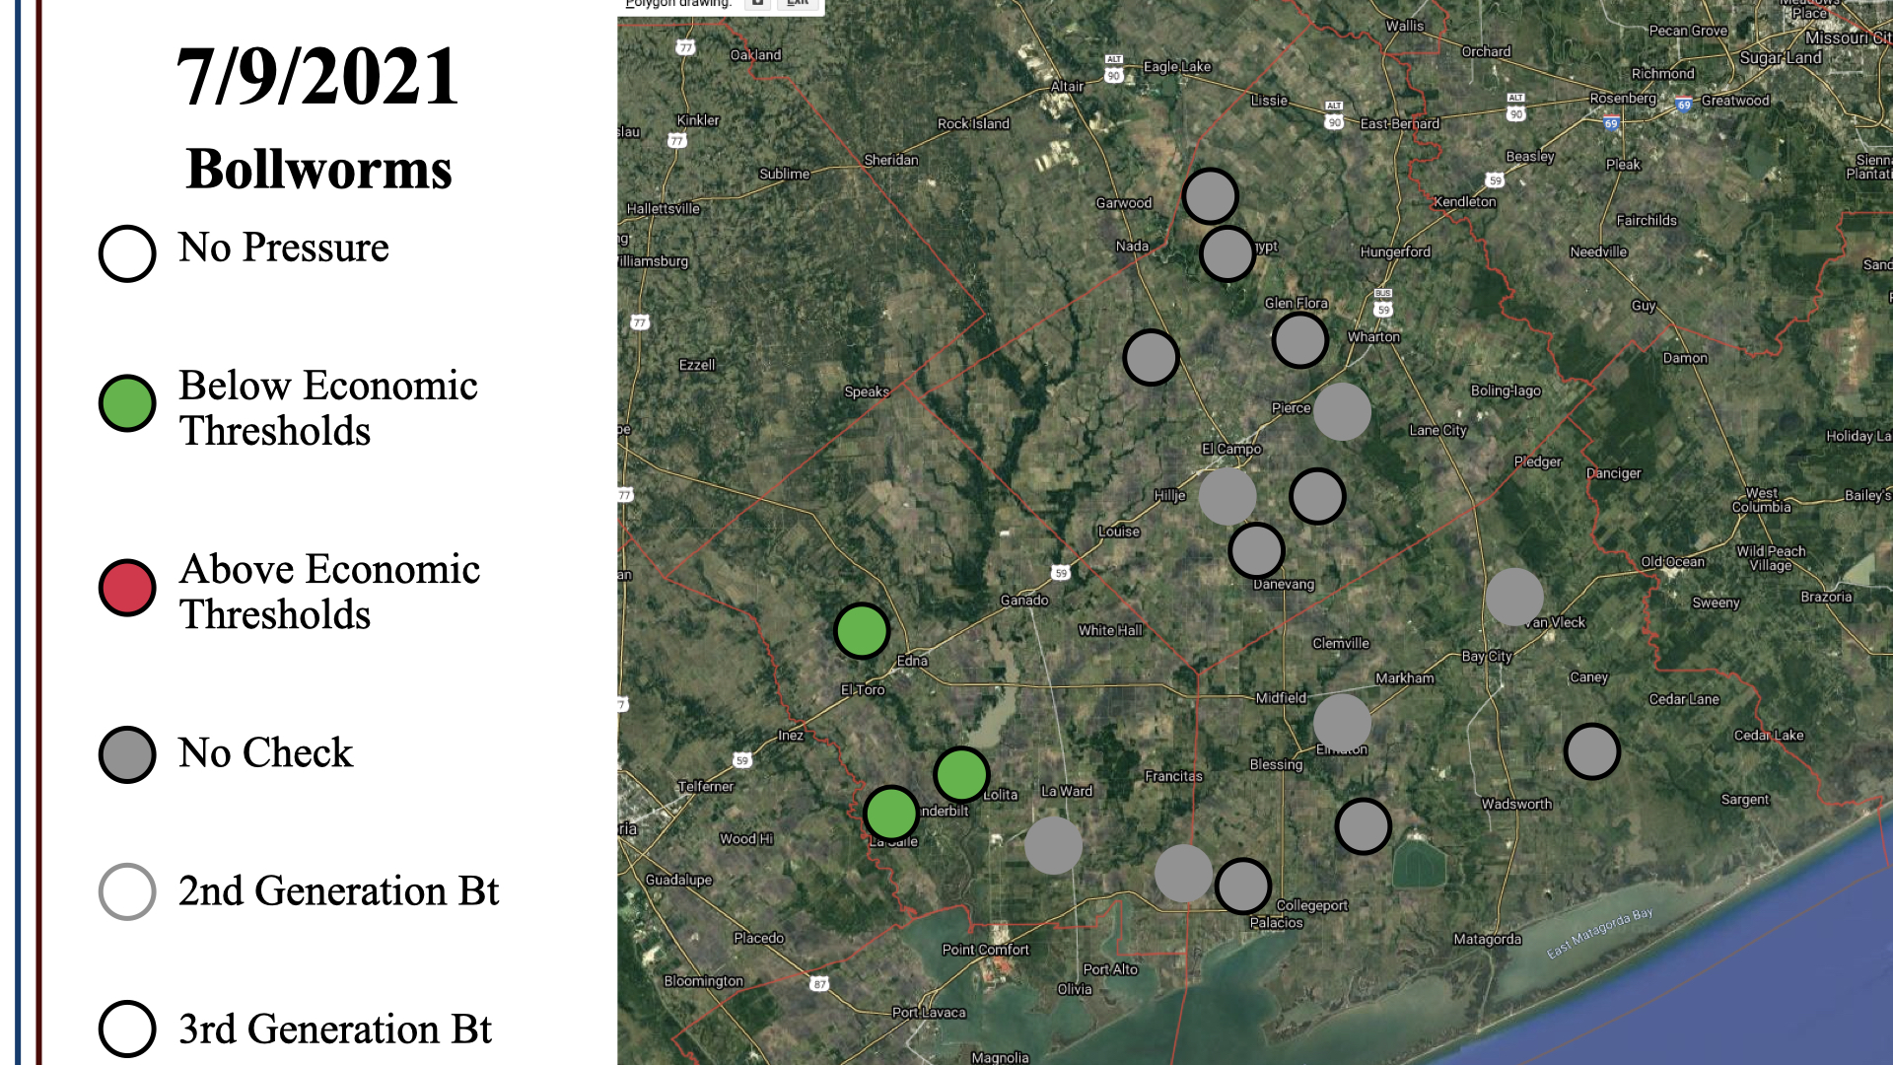Select the borderless gray marker over Elmaton

1342,723
